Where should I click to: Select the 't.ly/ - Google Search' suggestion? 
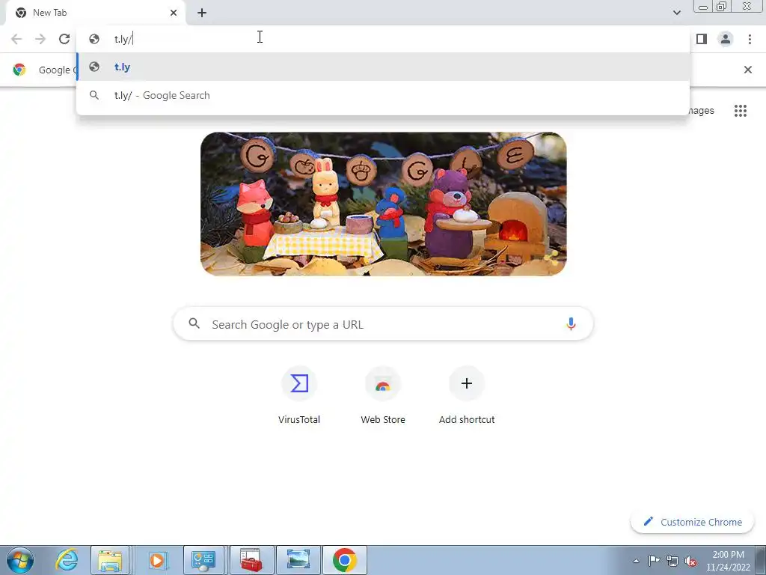pyautogui.click(x=384, y=95)
